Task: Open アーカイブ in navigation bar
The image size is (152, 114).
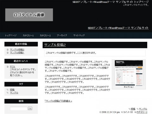Action: 62,35
